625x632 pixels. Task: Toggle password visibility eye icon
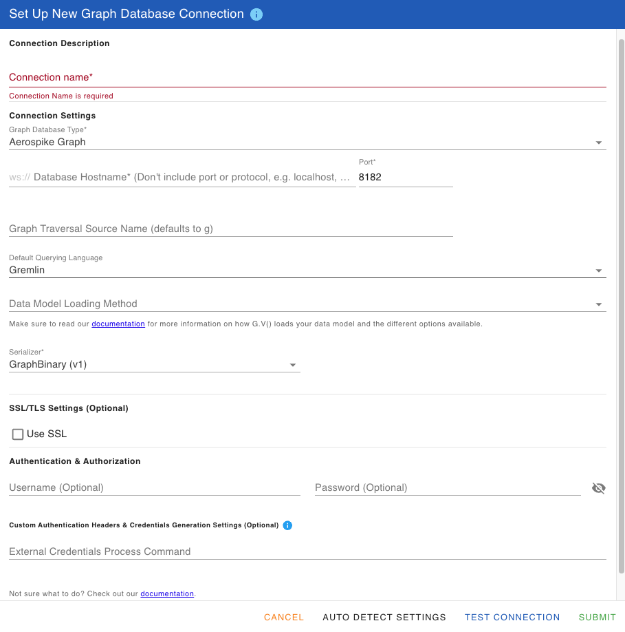[598, 488]
